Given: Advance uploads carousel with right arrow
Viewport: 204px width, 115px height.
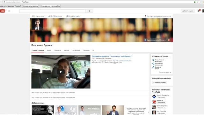Looking at the screenshot, I should (x=148, y=112).
